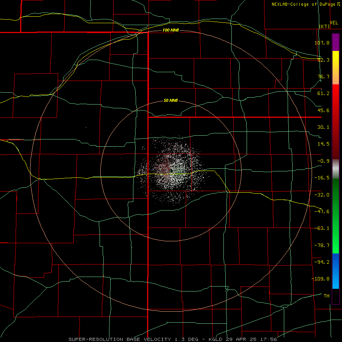Click the 14.5 velocity scale value
The height and width of the screenshot is (342, 342).
pyautogui.click(x=323, y=144)
